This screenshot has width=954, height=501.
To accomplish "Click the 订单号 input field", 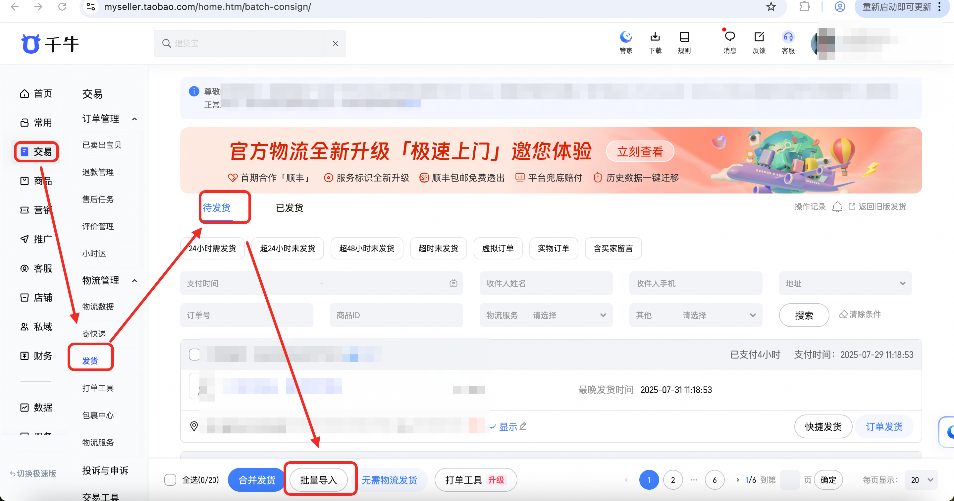I will pos(247,315).
